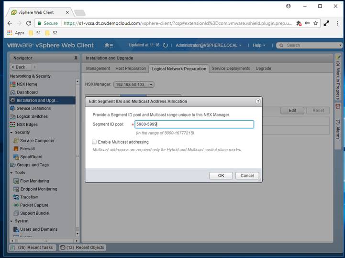Open the Support Bundle icon

(16, 213)
